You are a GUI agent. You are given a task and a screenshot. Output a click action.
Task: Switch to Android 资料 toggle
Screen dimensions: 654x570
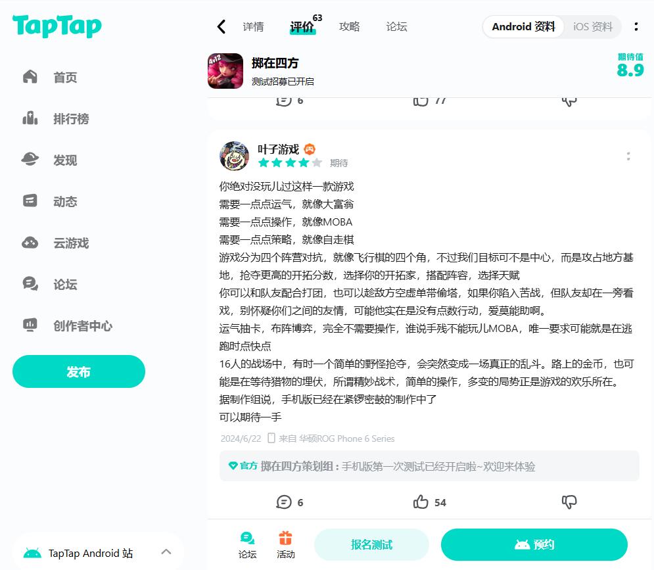point(523,27)
